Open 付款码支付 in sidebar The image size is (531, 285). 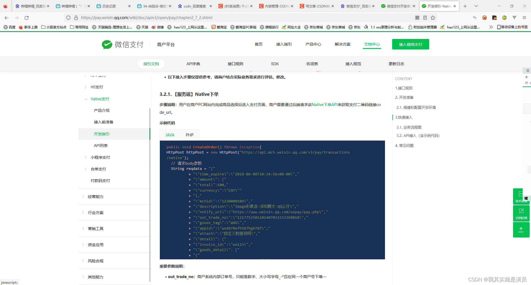100,181
